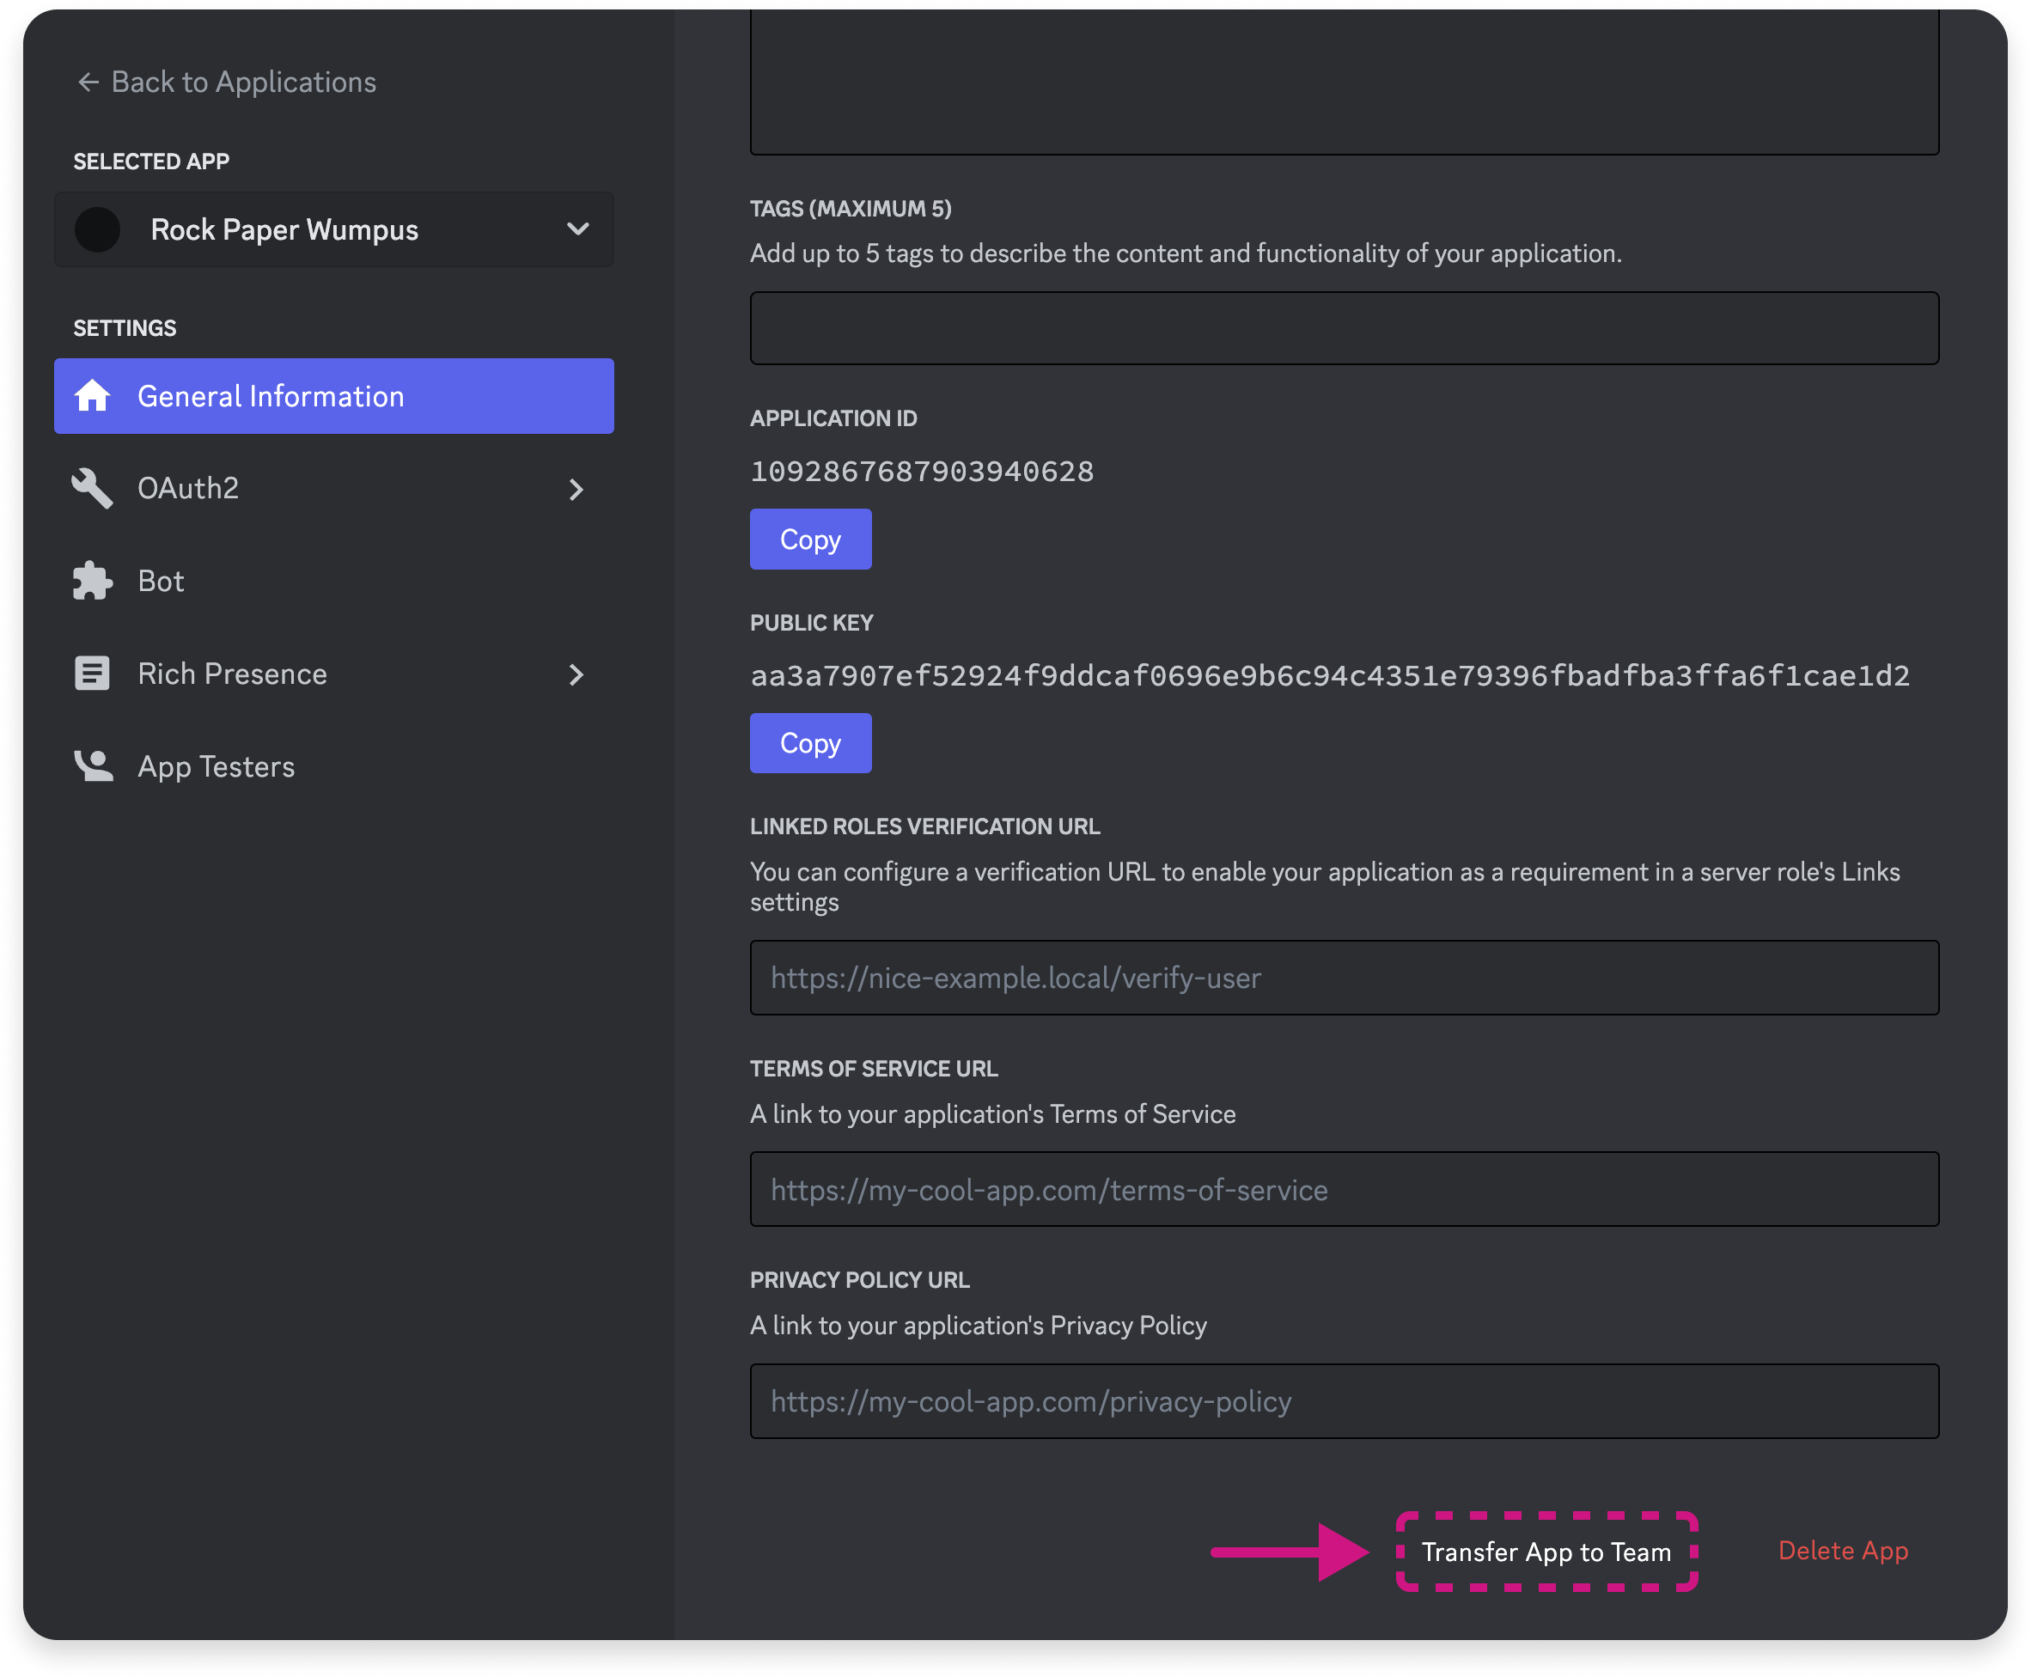Viewport: 2031px width, 1677px height.
Task: Click the home icon in General Information
Action: [93, 396]
